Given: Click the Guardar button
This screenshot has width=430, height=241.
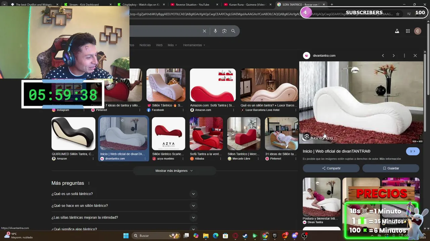Looking at the screenshot, I should (x=391, y=168).
